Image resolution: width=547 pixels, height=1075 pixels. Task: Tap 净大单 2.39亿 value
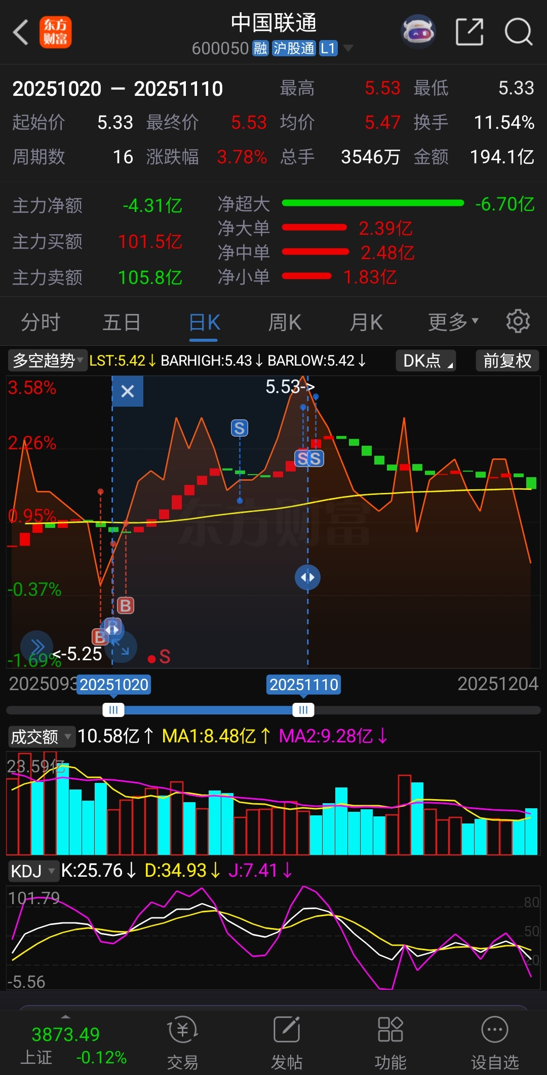click(386, 228)
